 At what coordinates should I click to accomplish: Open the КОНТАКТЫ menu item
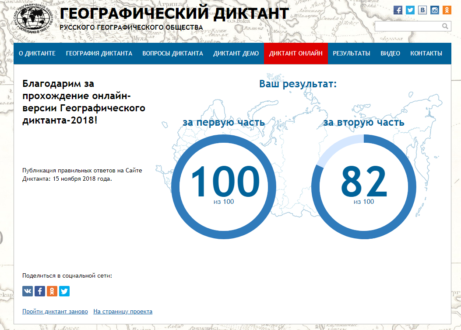pos(426,53)
